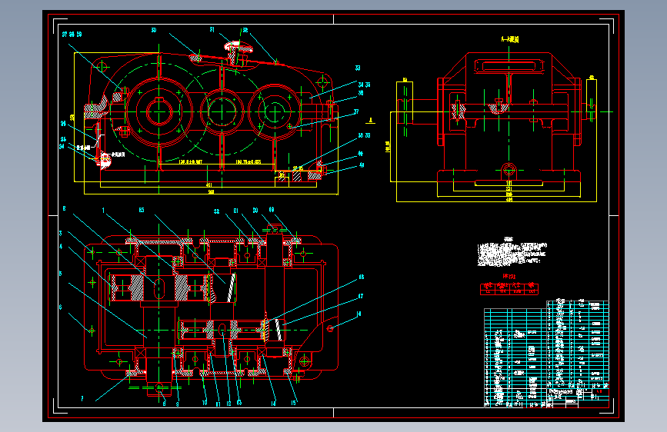
Task: Click part number 9 callout label
Action: [178, 404]
